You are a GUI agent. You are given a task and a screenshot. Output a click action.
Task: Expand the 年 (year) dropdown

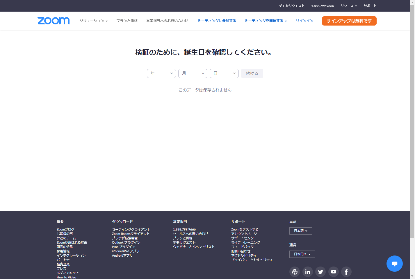pos(161,73)
